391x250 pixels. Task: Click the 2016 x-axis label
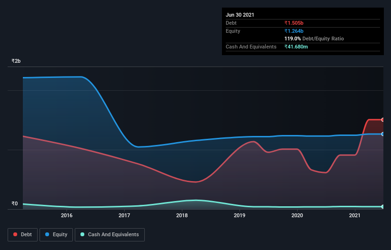(67, 215)
